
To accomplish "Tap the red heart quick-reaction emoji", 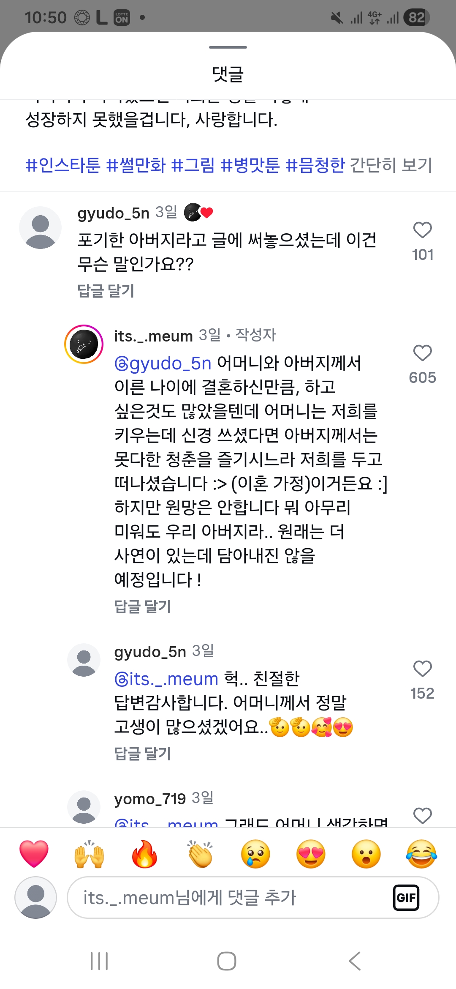I will [34, 854].
